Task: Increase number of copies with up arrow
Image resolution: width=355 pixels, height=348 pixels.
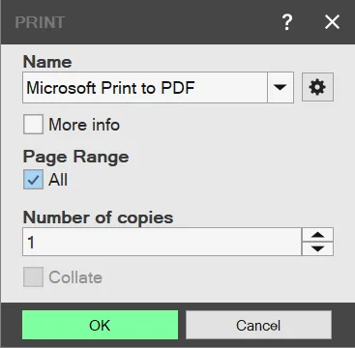Action: point(317,235)
